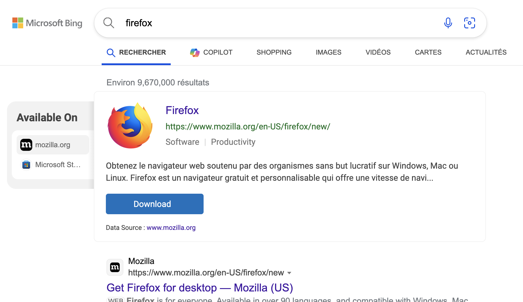Click the www.mozilla.org data source link

(171, 228)
